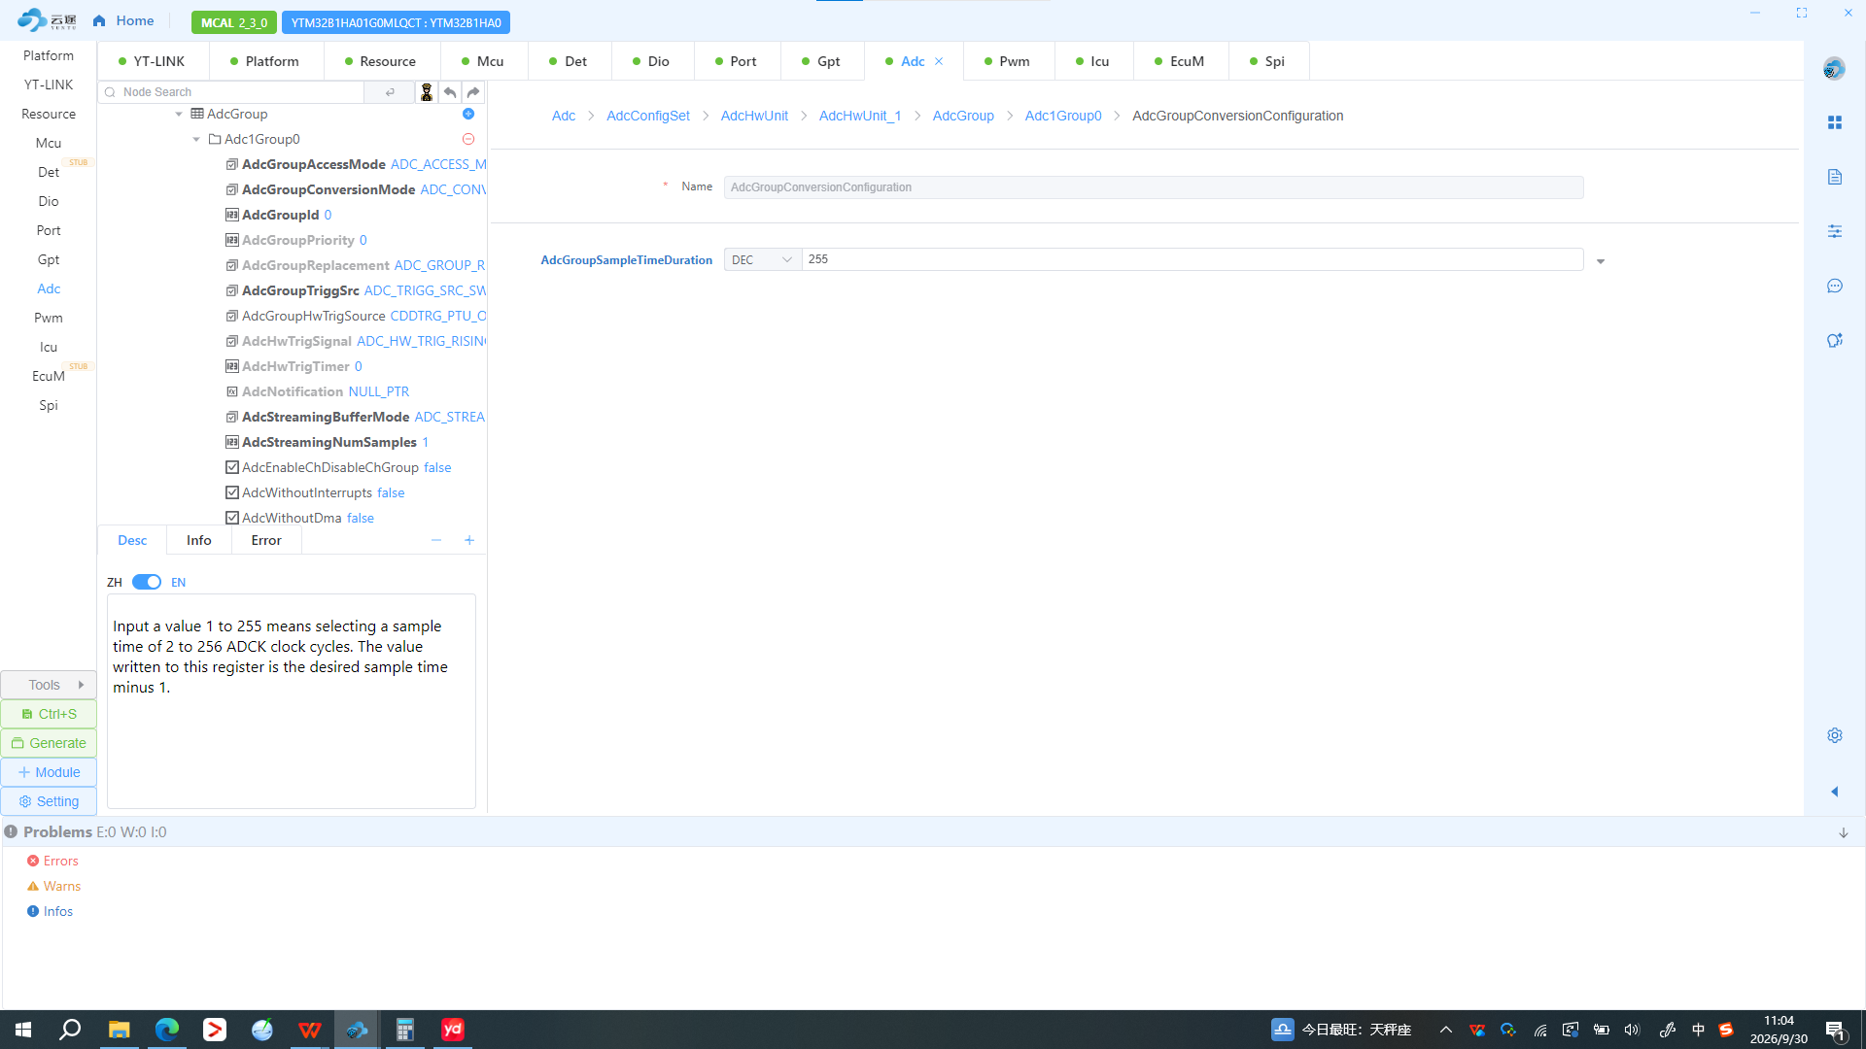Collapse right sidebar with triangle arrow
1866x1049 pixels.
coord(1835,792)
